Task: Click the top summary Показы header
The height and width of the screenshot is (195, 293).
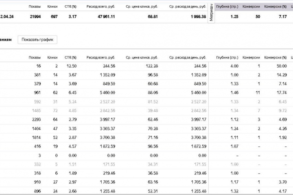Action: click(x=35, y=6)
